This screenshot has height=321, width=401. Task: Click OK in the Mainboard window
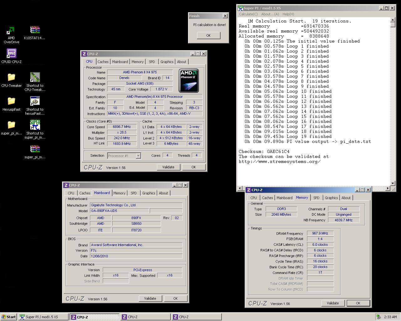click(175, 298)
